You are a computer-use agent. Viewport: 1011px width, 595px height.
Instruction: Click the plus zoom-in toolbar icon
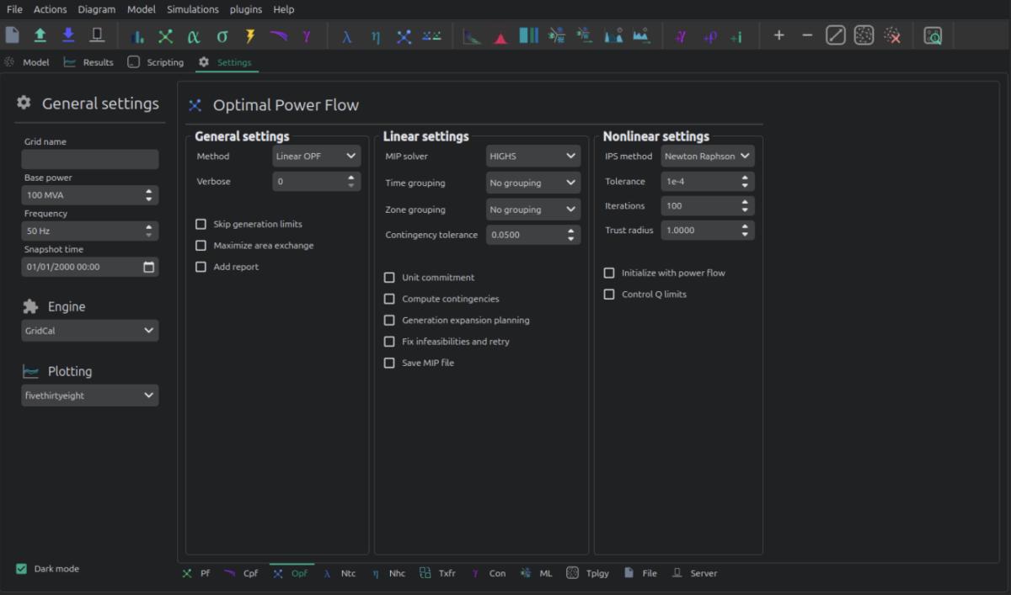778,35
